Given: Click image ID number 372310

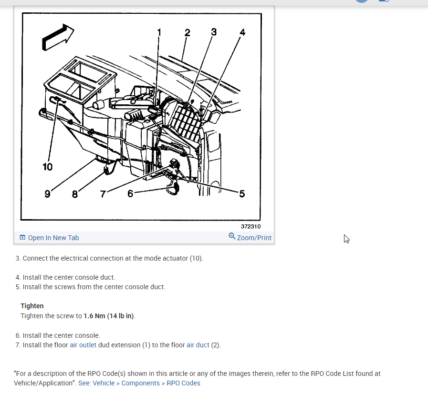Looking at the screenshot, I should coord(251,226).
